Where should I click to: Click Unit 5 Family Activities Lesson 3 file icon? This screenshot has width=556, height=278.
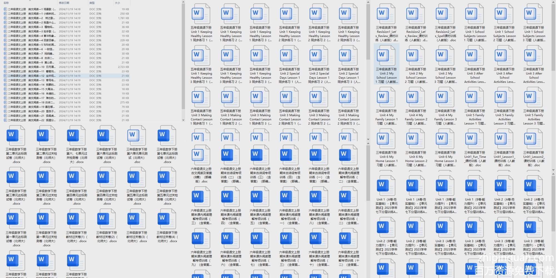(x=534, y=97)
